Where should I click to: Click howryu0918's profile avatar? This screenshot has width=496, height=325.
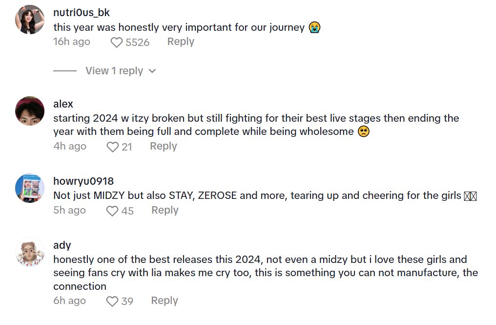click(x=30, y=188)
